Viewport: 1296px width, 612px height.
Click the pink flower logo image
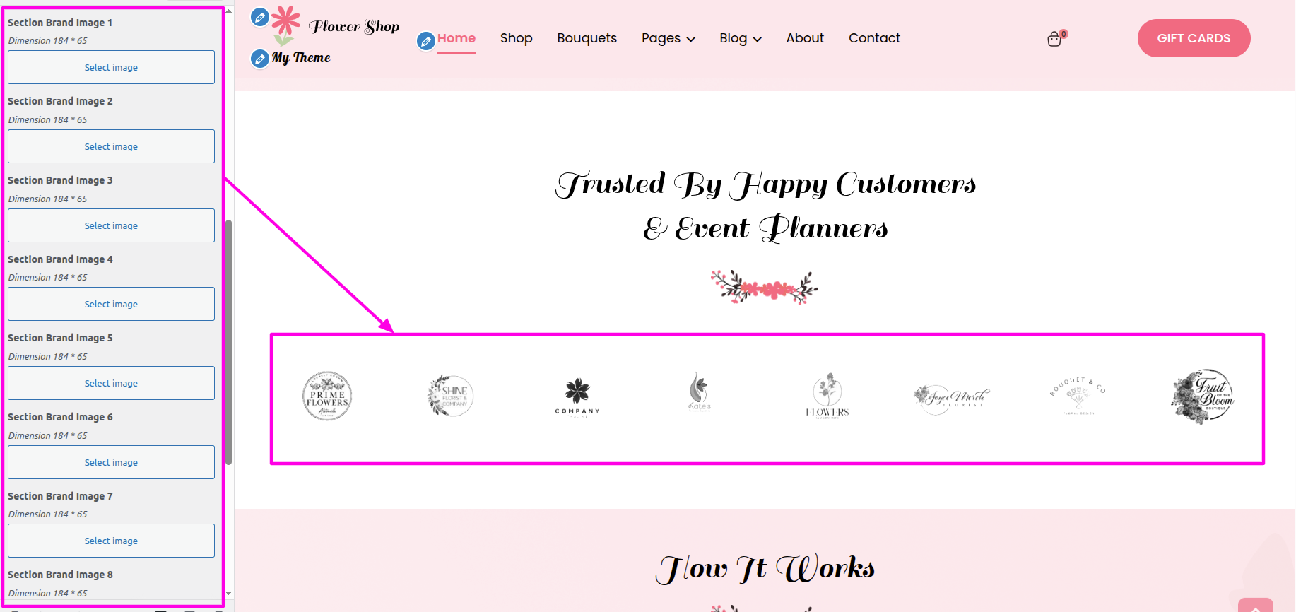[x=285, y=23]
